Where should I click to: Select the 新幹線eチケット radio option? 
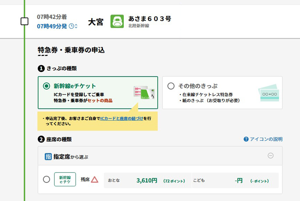click(x=46, y=86)
